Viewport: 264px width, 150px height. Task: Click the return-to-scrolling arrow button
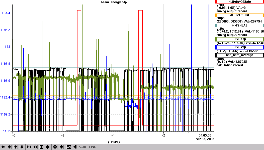75,147
